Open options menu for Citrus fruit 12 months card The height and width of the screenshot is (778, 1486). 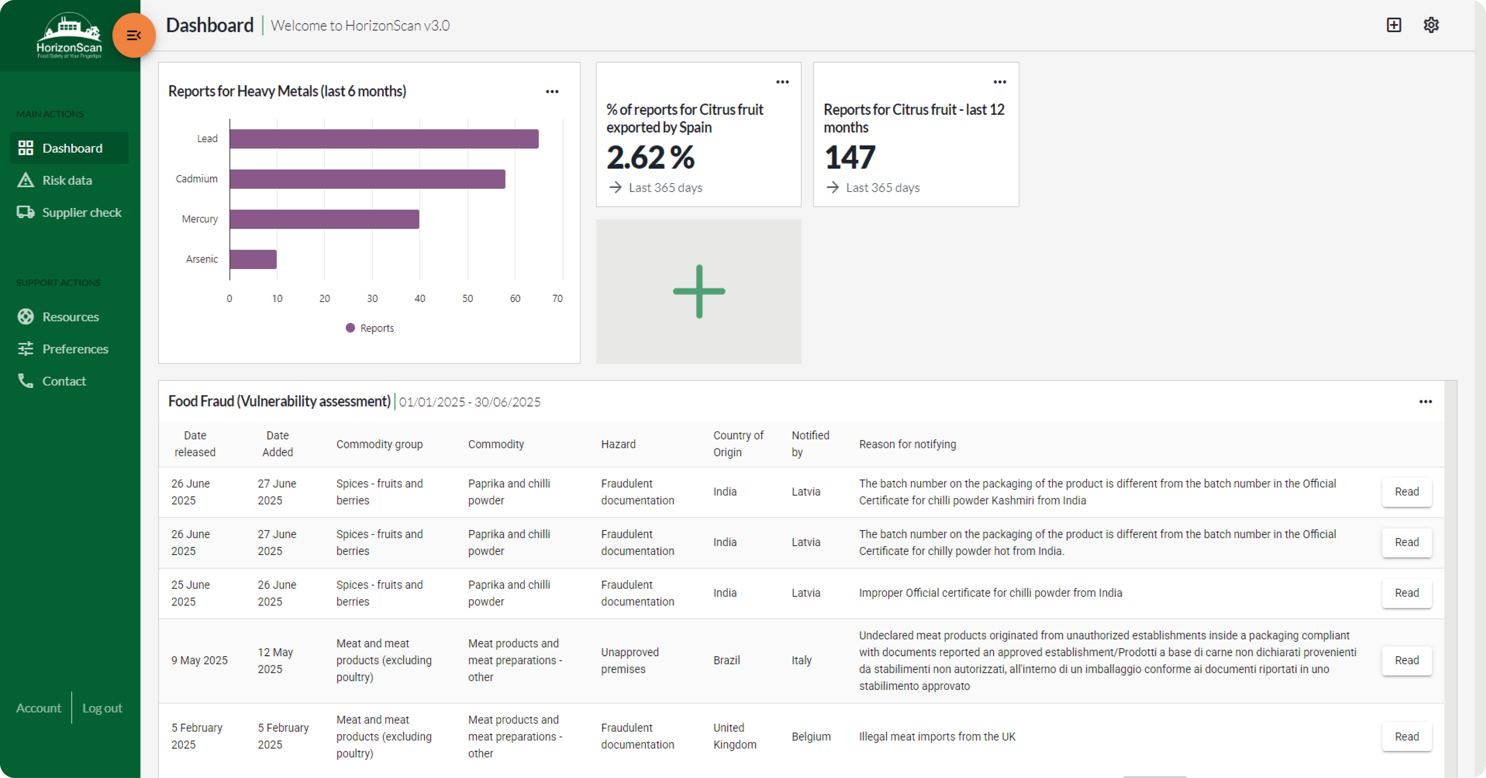(1000, 82)
